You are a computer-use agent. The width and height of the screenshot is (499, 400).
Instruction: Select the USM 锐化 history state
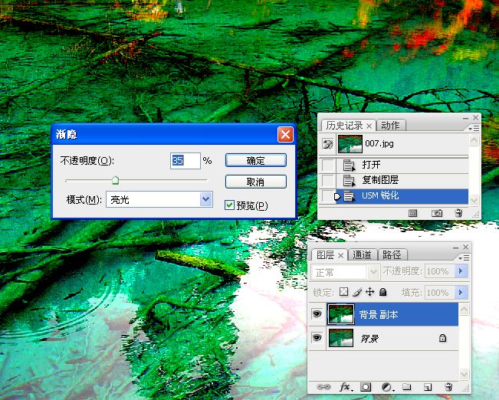point(402,196)
